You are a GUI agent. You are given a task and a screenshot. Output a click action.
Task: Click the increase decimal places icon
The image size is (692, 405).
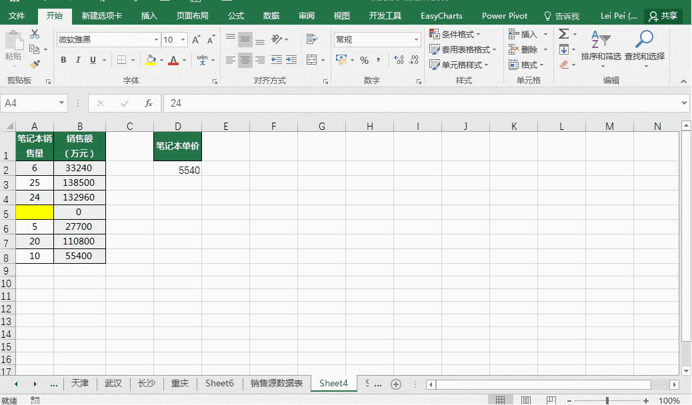[x=399, y=59]
